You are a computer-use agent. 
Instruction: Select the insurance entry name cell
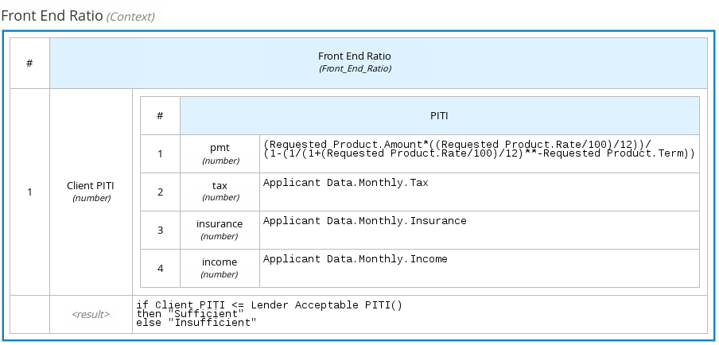(x=220, y=230)
